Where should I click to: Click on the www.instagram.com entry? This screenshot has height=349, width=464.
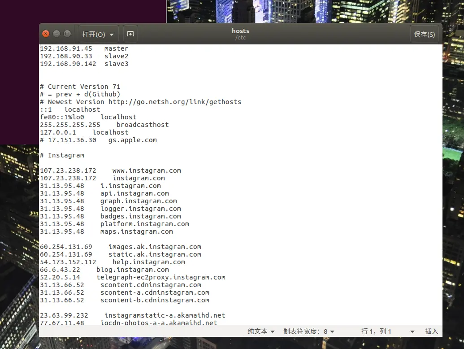coord(110,170)
